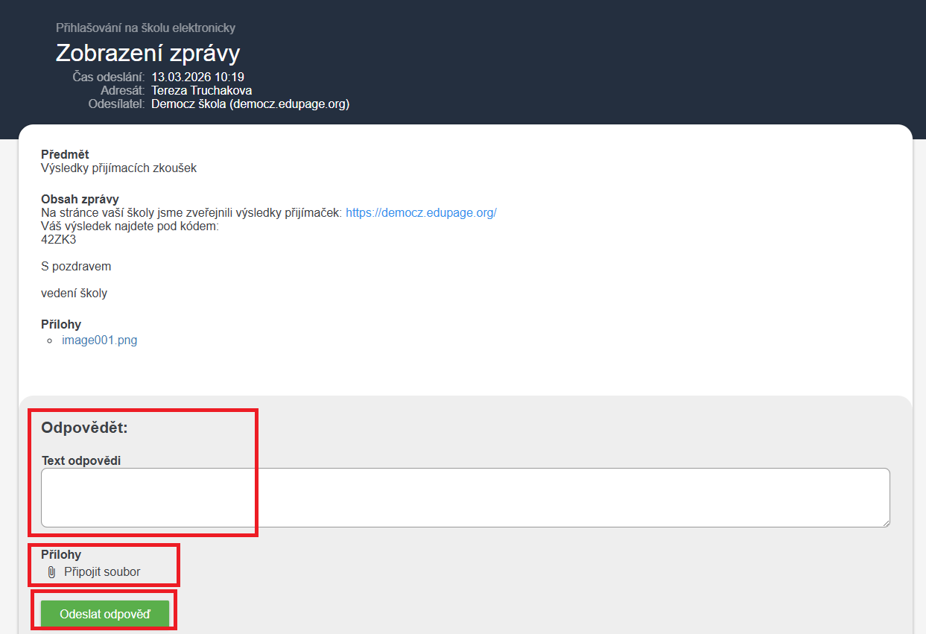
Task: Click the "Zobrazení zprávy" page title
Action: tap(148, 54)
